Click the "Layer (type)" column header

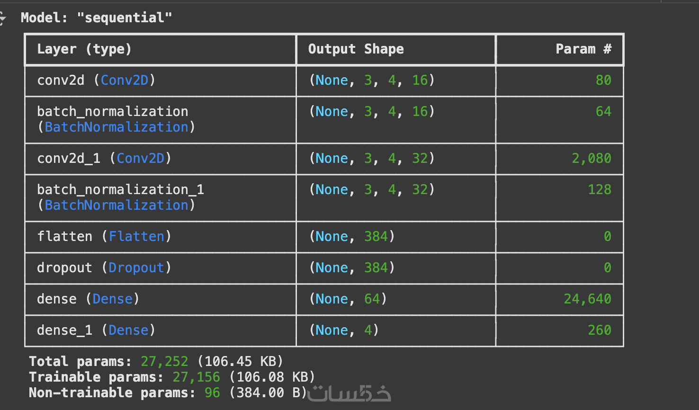[84, 49]
